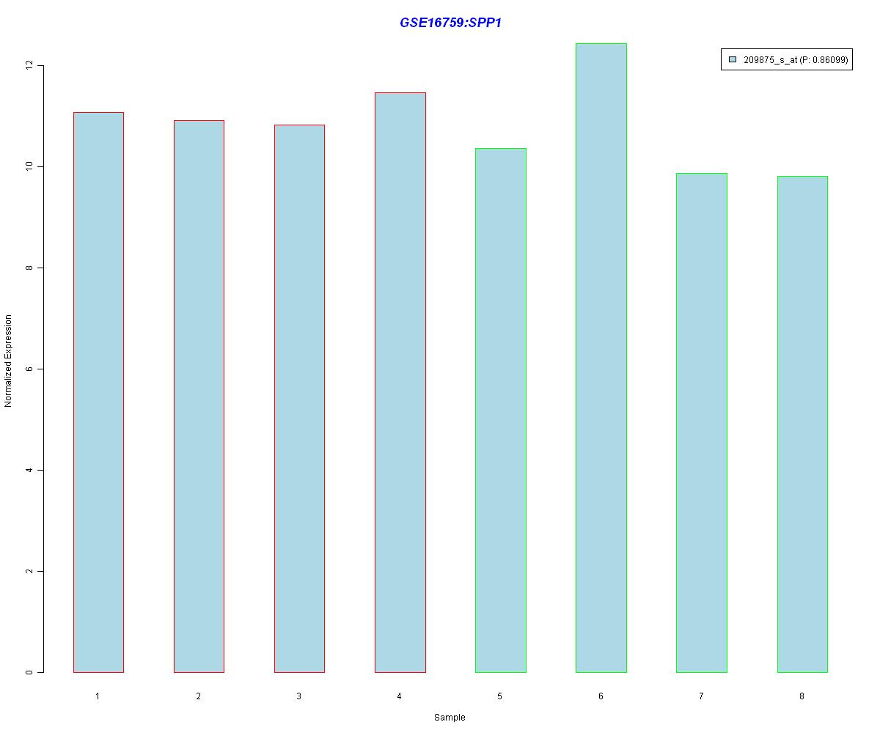The height and width of the screenshot is (733, 880).
Task: Click y-axis tick label 12
Action: click(29, 65)
